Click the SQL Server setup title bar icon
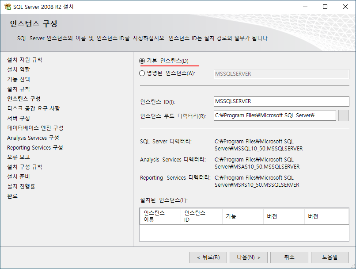The height and width of the screenshot is (269, 356). pyautogui.click(x=8, y=7)
